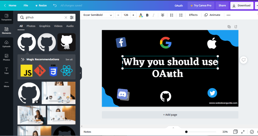
Task: Toggle italic formatting
Action: coord(153,15)
